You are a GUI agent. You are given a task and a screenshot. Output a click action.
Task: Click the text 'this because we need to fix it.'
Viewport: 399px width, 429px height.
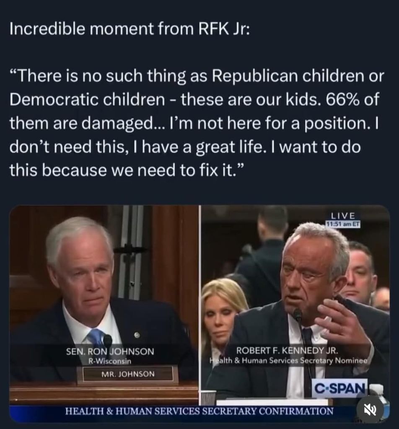[x=126, y=170]
